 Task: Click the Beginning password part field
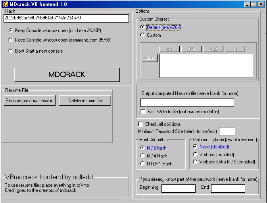tap(178, 188)
